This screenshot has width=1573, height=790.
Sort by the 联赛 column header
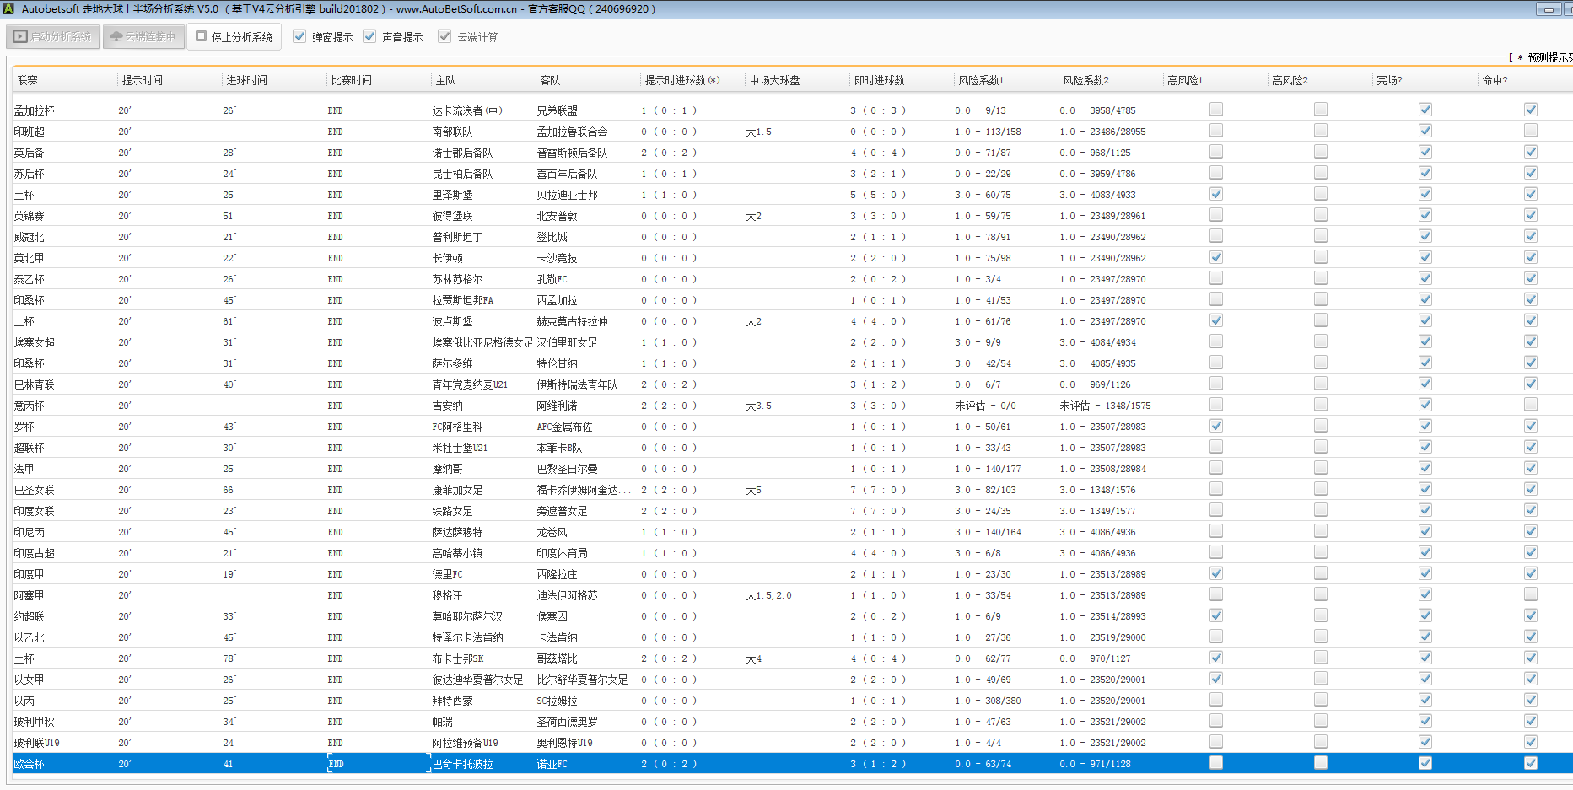tap(28, 81)
